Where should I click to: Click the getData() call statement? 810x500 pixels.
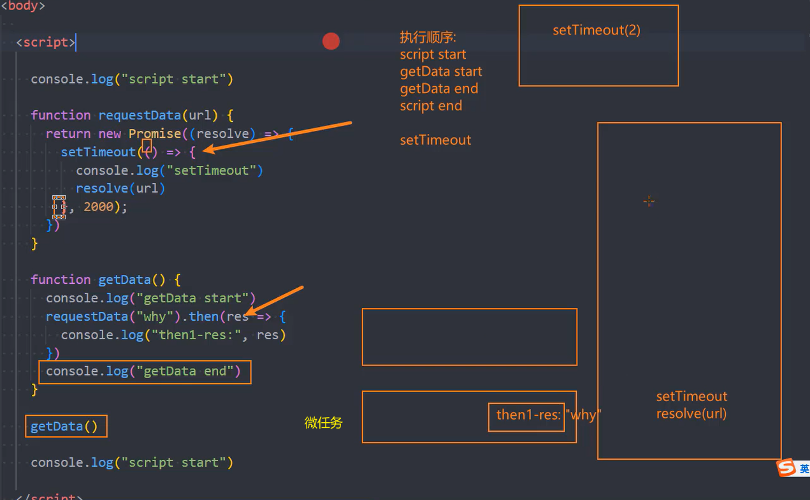tap(64, 426)
